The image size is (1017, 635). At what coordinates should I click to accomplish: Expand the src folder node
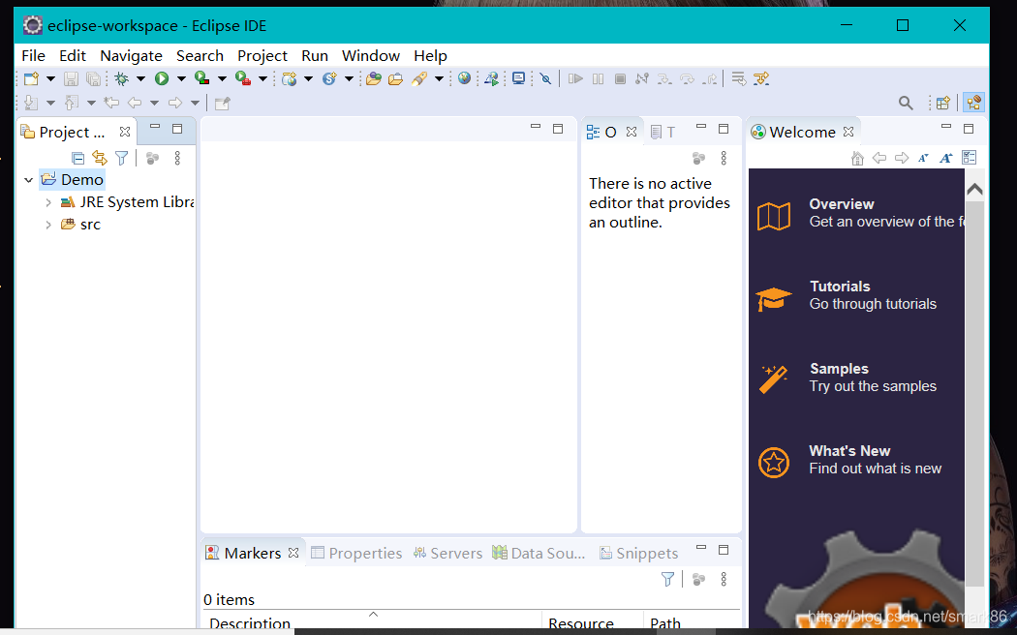pyautogui.click(x=48, y=225)
